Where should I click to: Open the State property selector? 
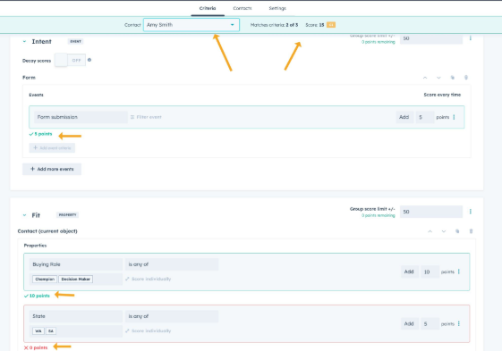[x=76, y=316]
